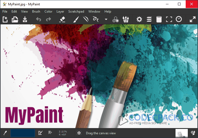Click the 'Drag the canvas view' status text
The image size is (198, 138).
[x=101, y=133]
